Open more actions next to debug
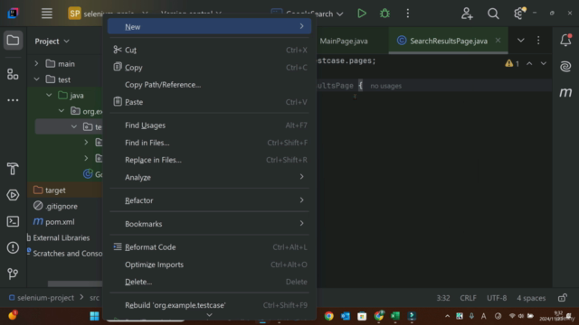Image resolution: width=579 pixels, height=325 pixels. (x=408, y=14)
